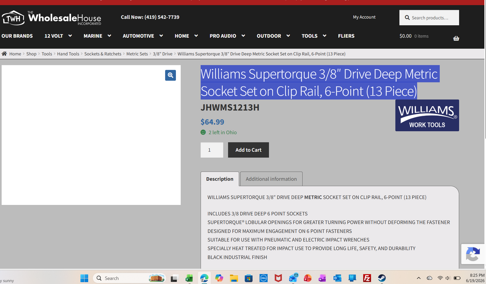
Task: Click the $64.99 price
Action: coord(212,122)
